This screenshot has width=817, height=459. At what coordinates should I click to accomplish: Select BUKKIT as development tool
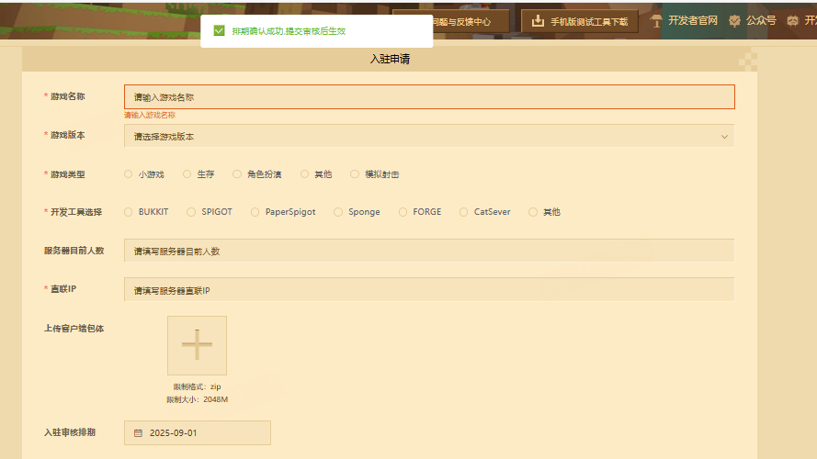tap(129, 212)
